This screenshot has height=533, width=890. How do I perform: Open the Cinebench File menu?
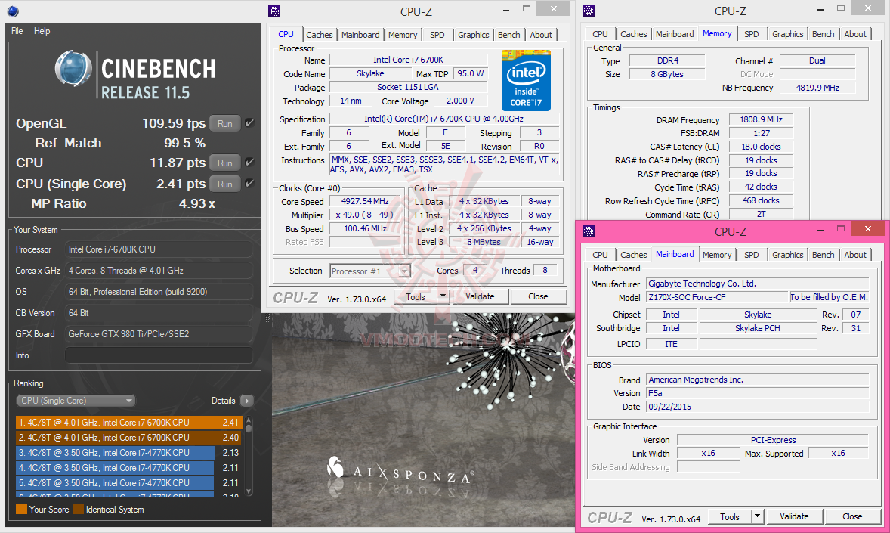pyautogui.click(x=17, y=31)
